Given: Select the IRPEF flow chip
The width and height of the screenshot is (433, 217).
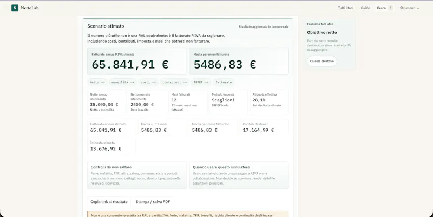Looking at the screenshot, I should point(201,82).
